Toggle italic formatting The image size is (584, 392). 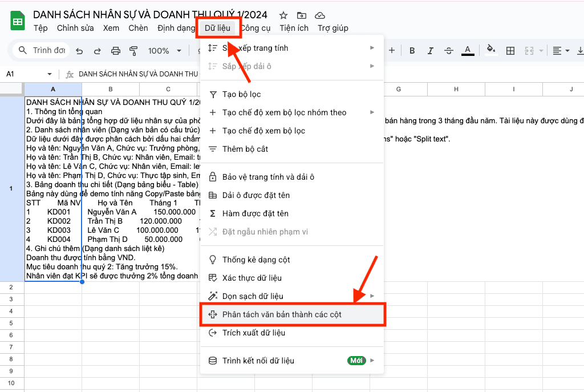click(429, 51)
